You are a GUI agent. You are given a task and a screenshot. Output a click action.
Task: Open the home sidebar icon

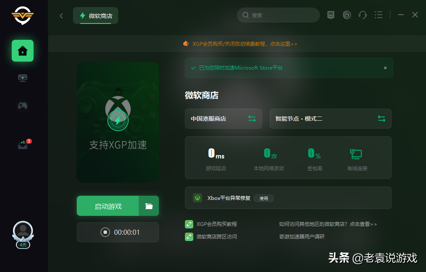coord(23,51)
